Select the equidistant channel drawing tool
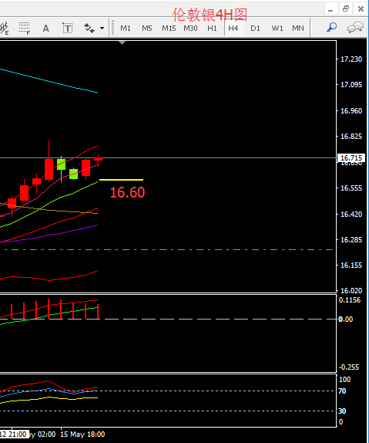 (4, 29)
